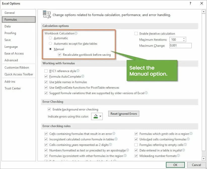Click the Help question mark icon
Image resolution: width=207 pixels, height=169 pixels.
point(191,3)
